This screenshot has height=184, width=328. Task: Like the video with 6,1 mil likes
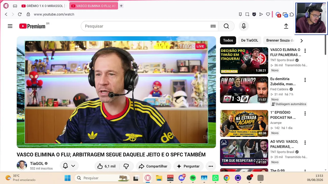coord(106,166)
